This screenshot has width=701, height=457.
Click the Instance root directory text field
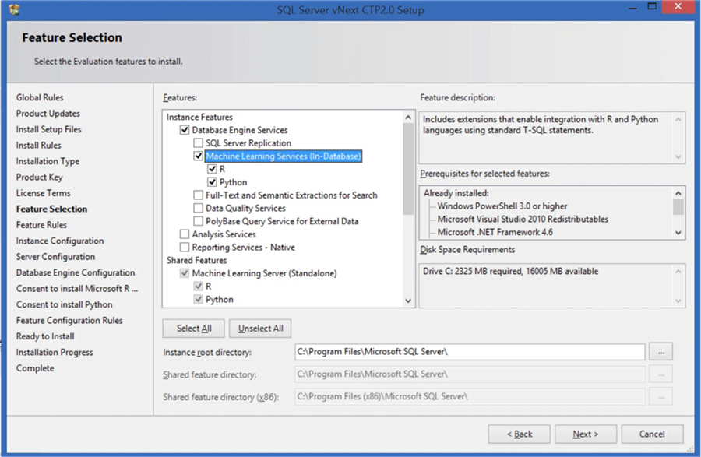[470, 352]
